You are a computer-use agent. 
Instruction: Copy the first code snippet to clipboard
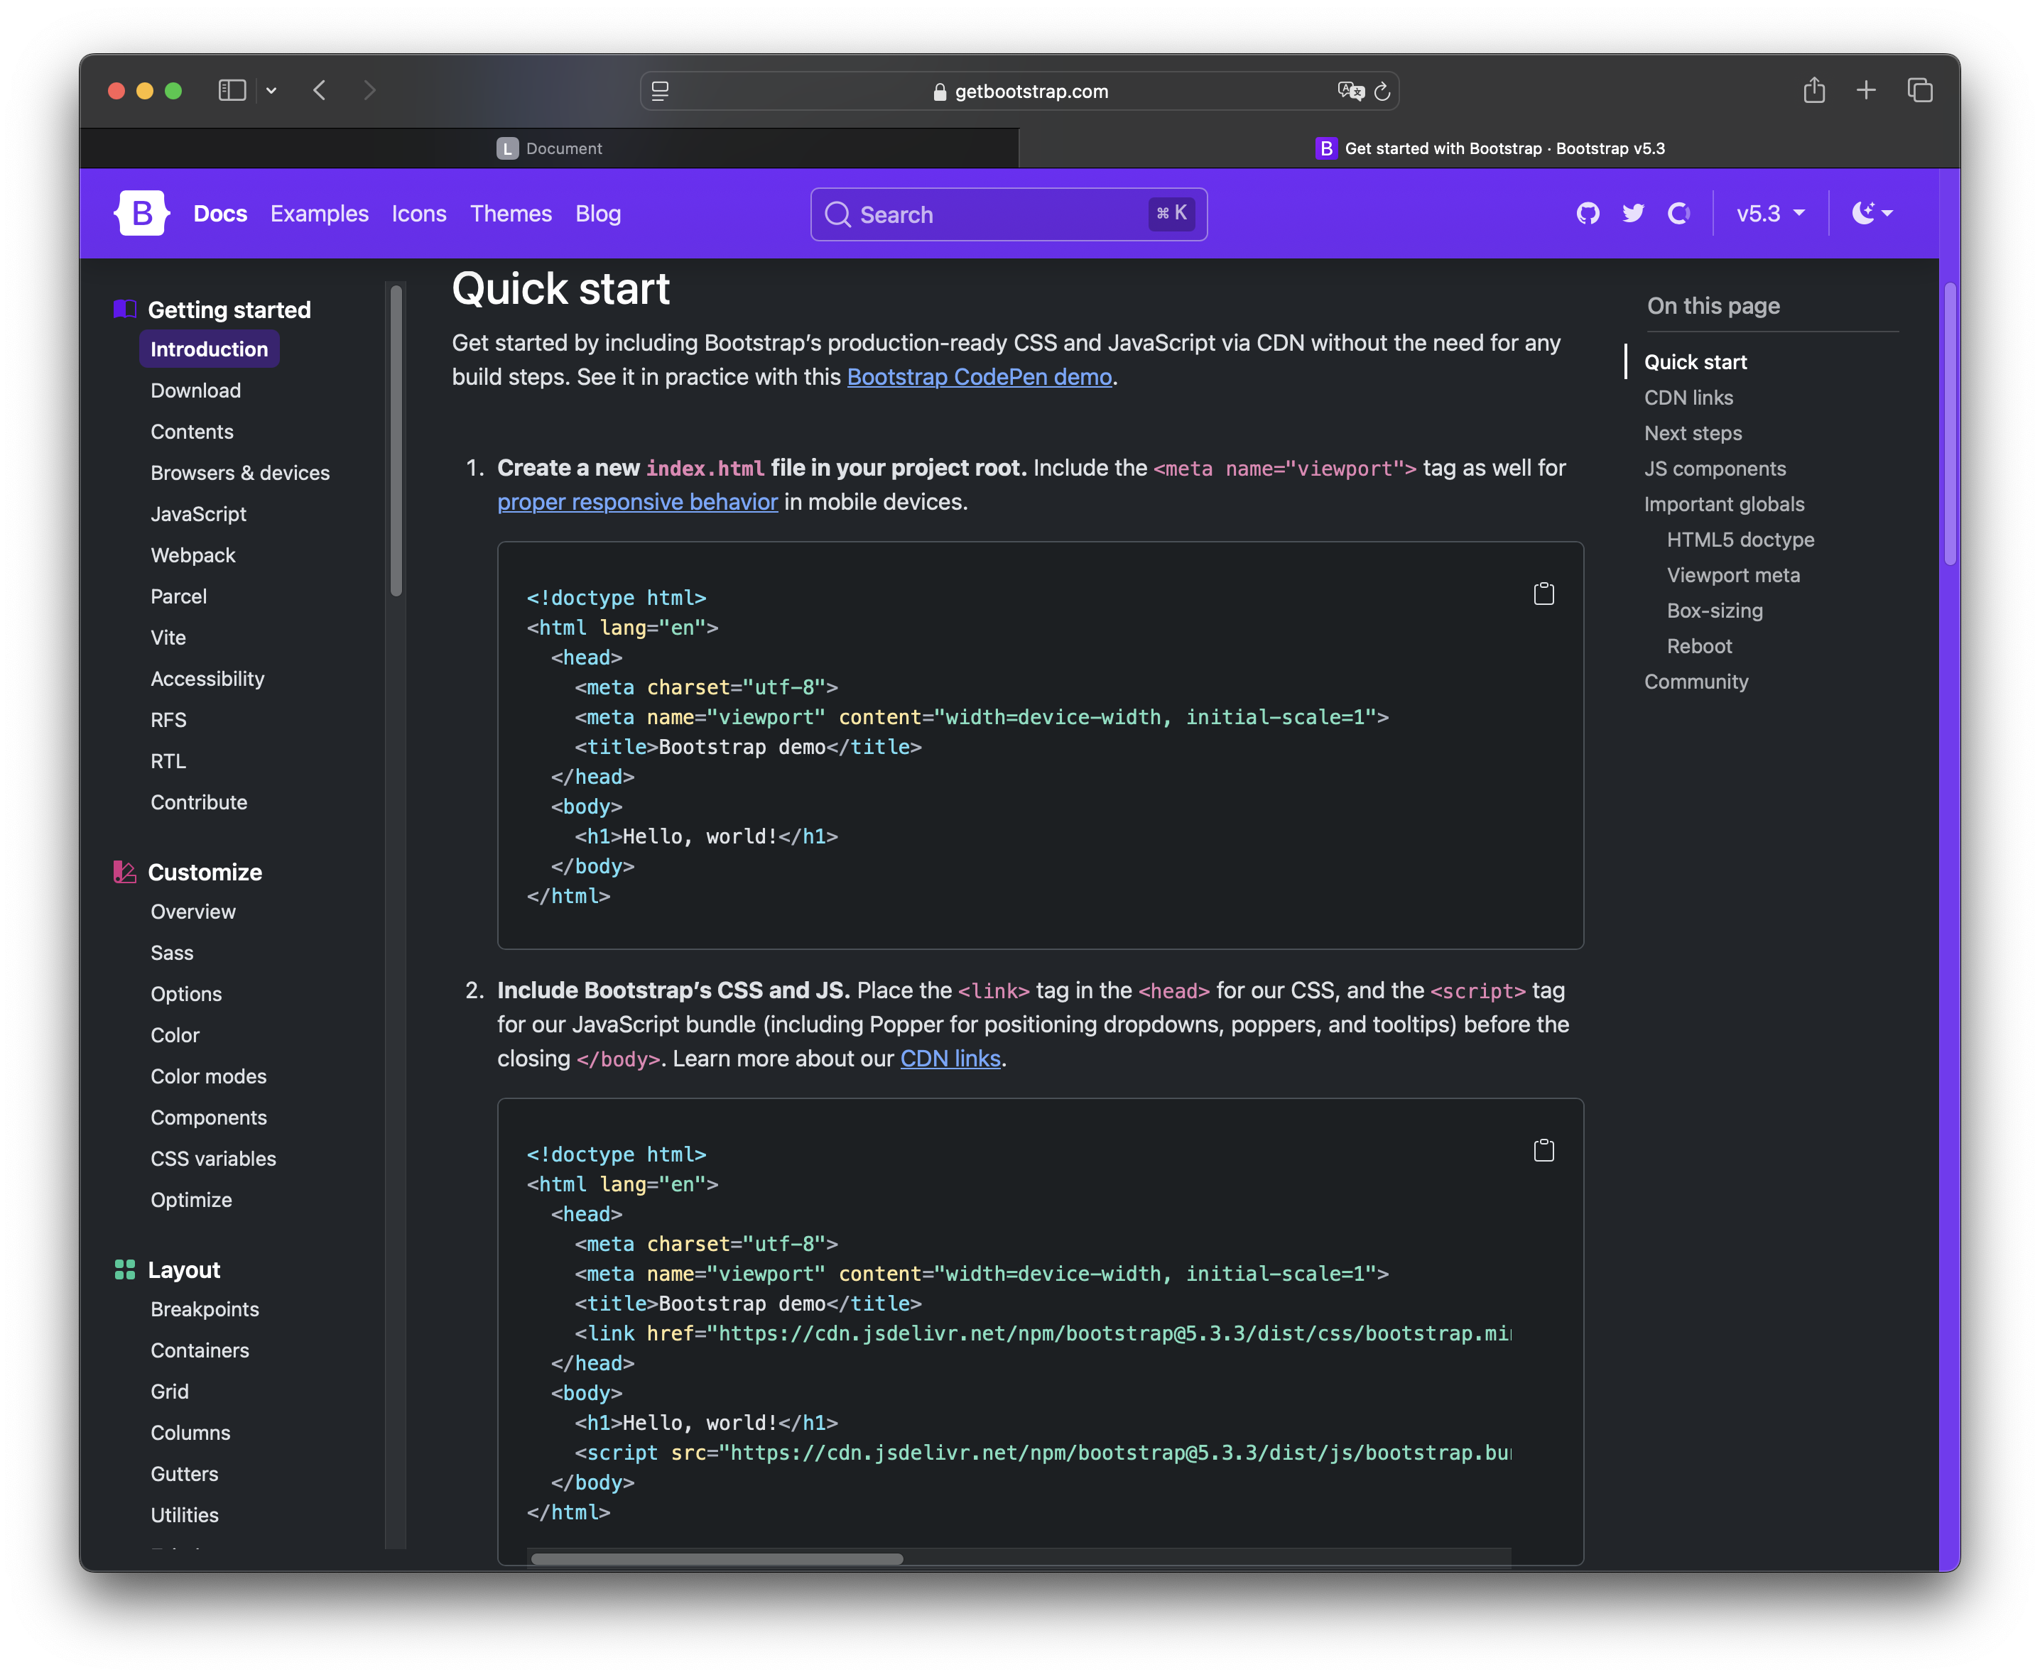tap(1543, 594)
